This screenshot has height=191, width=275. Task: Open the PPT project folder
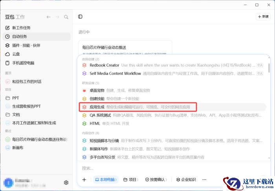(37, 98)
